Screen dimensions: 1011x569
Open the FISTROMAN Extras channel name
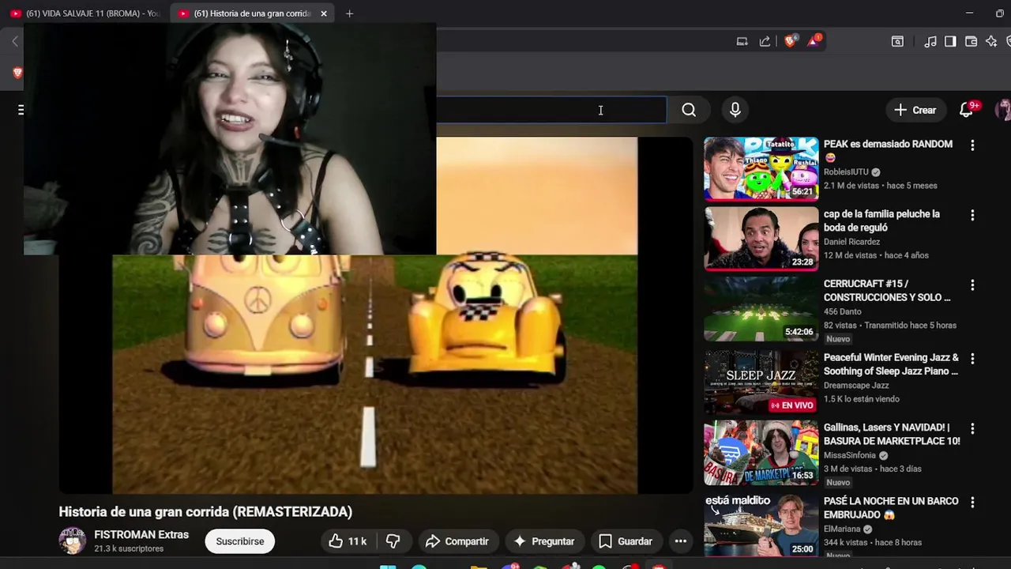[141, 535]
